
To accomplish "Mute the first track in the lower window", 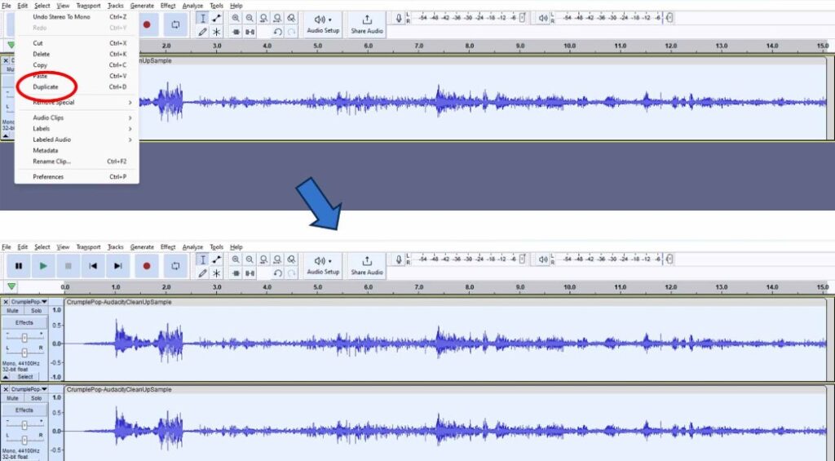I will click(x=13, y=311).
